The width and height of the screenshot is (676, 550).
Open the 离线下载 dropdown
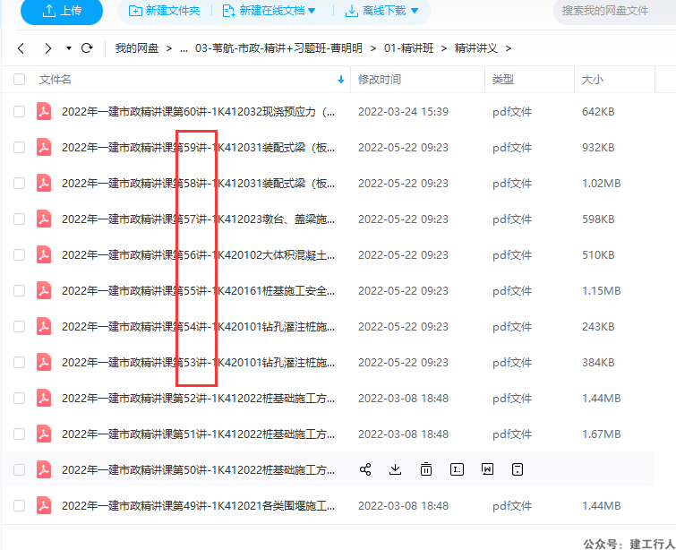pos(382,11)
